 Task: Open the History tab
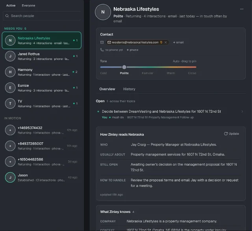(129, 89)
